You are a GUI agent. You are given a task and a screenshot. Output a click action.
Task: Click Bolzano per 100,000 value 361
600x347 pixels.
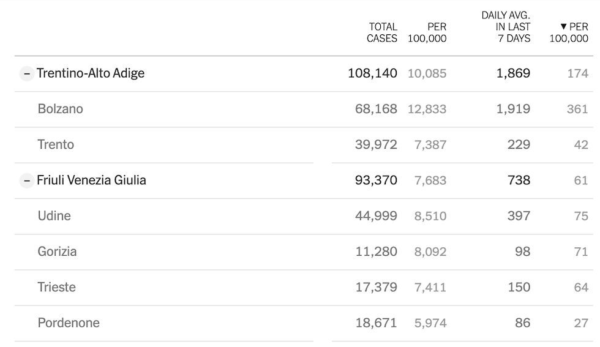click(577, 109)
